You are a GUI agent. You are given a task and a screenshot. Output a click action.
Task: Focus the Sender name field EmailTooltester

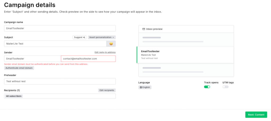point(33,59)
